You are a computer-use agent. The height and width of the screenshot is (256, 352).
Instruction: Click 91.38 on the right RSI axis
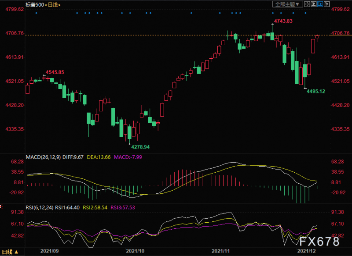click(337, 212)
